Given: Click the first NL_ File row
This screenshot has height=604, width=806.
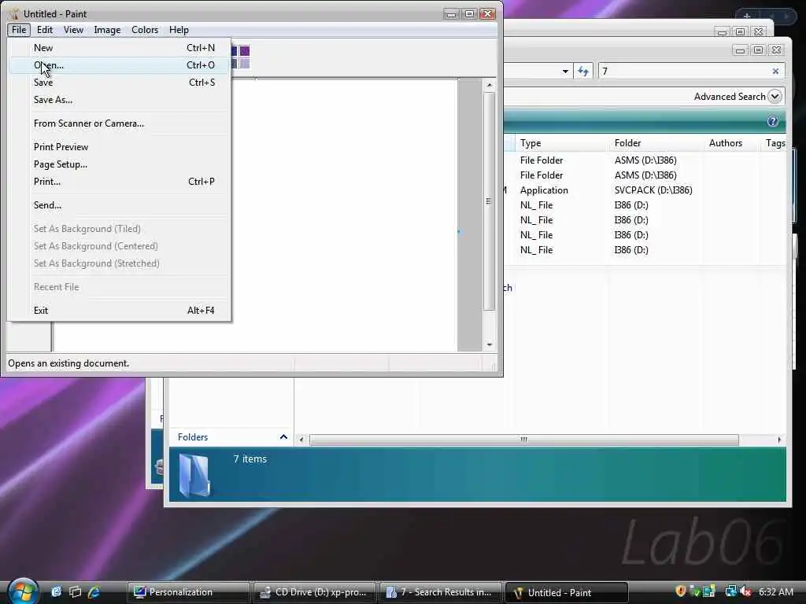Looking at the screenshot, I should tap(645, 205).
